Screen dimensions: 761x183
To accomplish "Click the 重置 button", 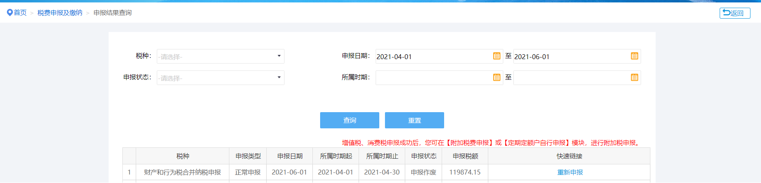I will point(415,120).
